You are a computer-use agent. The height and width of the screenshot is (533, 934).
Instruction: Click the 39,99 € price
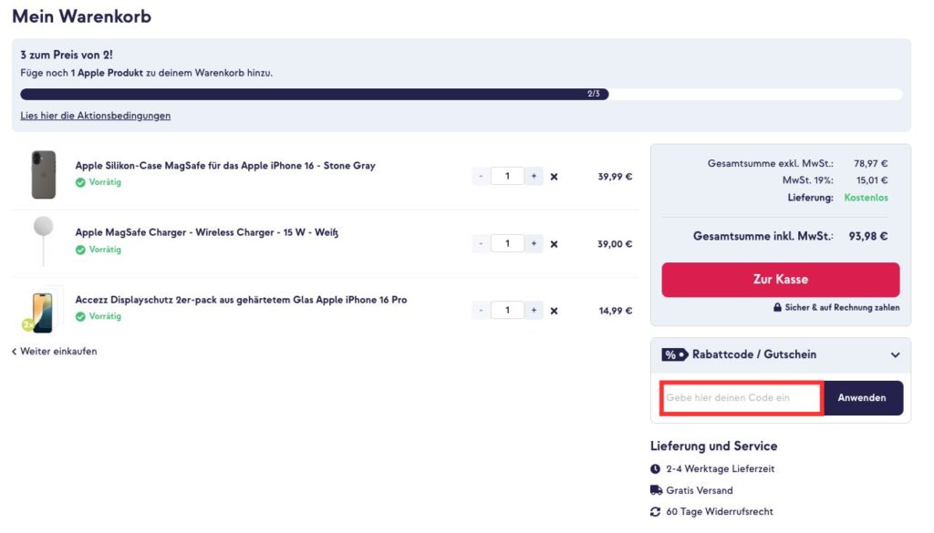[616, 177]
